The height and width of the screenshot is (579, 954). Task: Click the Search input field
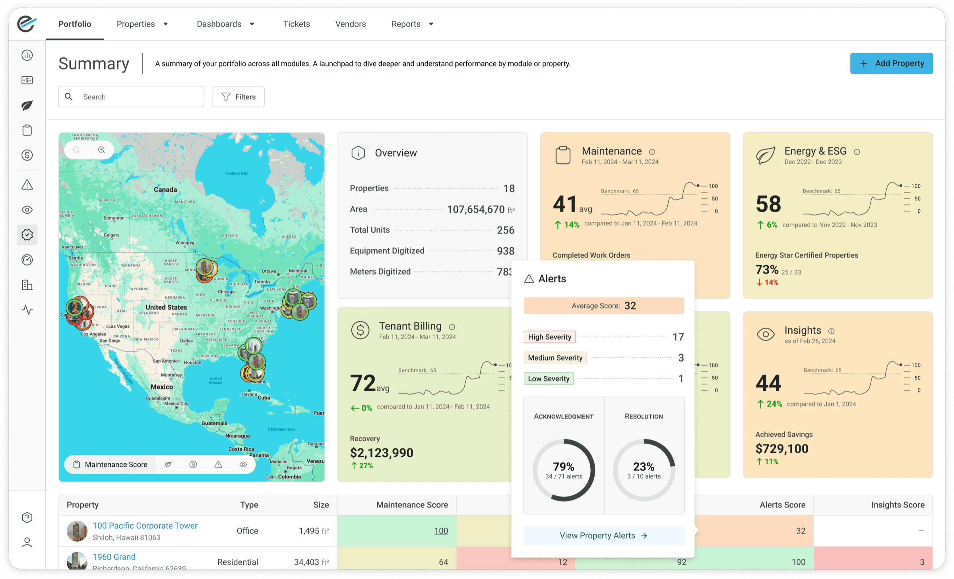point(131,97)
